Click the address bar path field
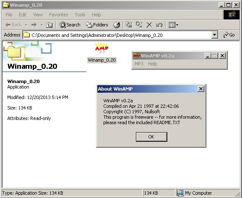The height and width of the screenshot is (198, 242). (117, 35)
